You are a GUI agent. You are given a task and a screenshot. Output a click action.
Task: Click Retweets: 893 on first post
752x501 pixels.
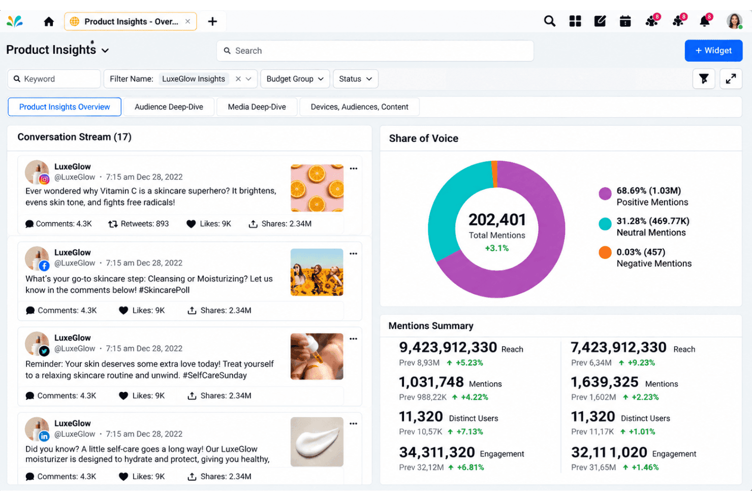point(138,224)
